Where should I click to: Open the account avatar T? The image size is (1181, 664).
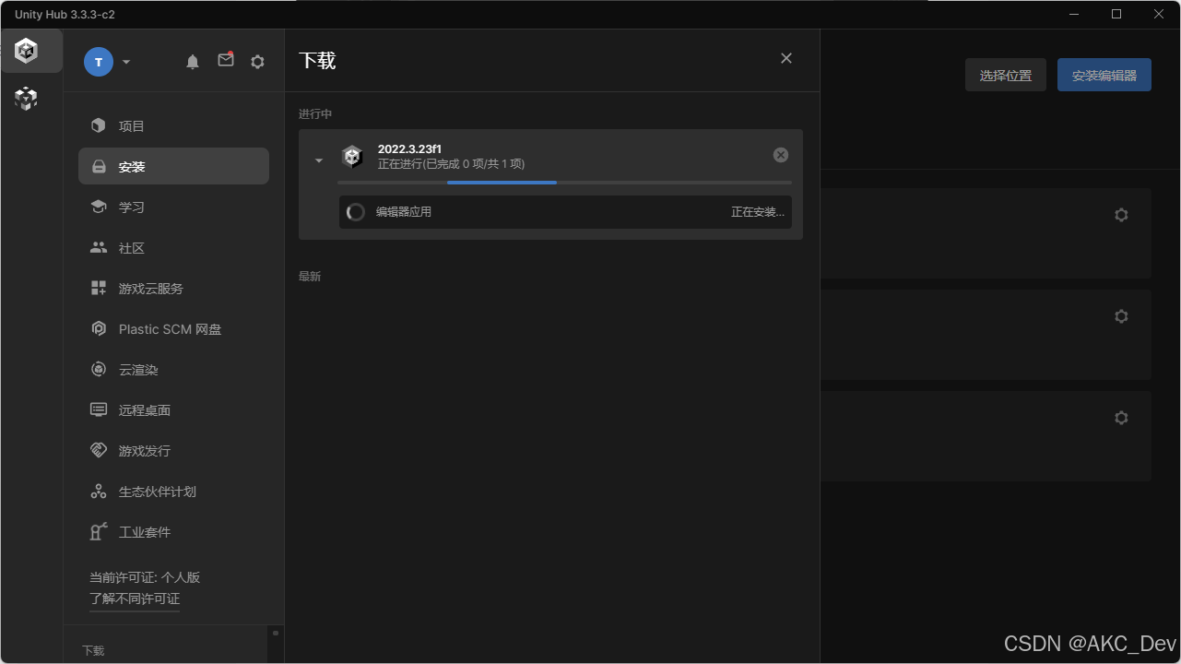(99, 62)
